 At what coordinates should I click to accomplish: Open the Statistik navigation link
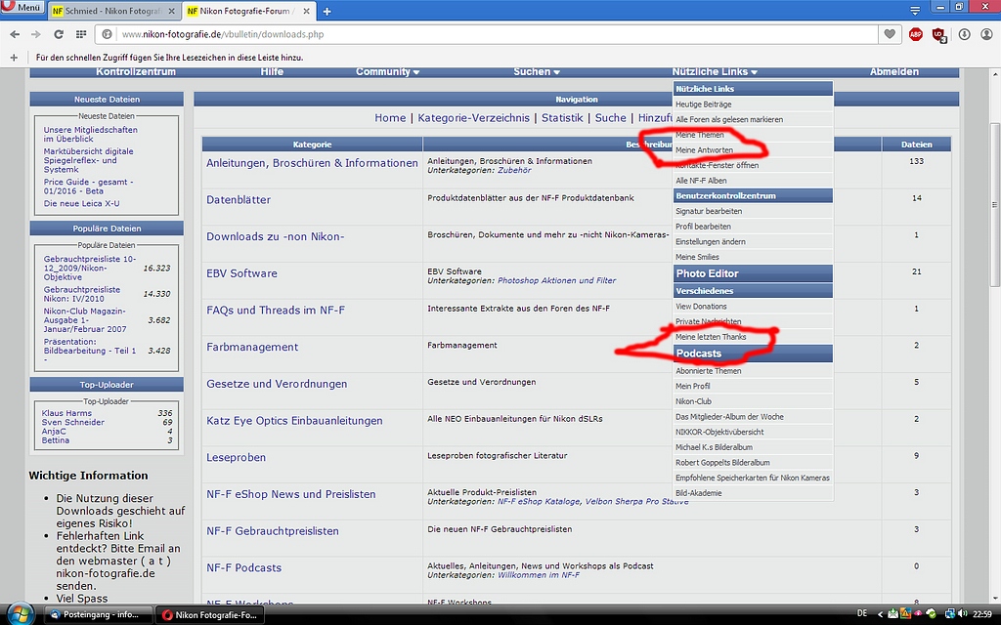pos(562,118)
